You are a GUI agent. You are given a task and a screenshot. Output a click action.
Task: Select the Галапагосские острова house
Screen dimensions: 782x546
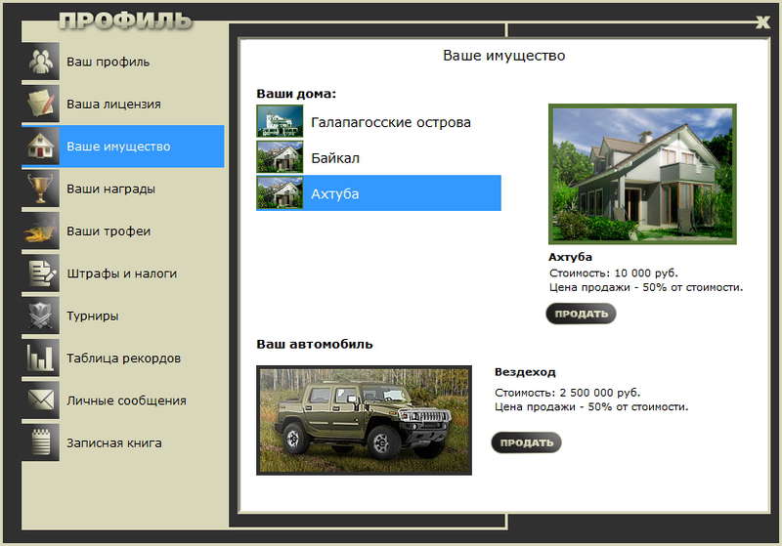[x=378, y=121]
